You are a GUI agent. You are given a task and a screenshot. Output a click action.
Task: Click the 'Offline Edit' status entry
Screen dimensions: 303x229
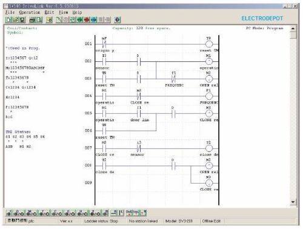pos(211,221)
